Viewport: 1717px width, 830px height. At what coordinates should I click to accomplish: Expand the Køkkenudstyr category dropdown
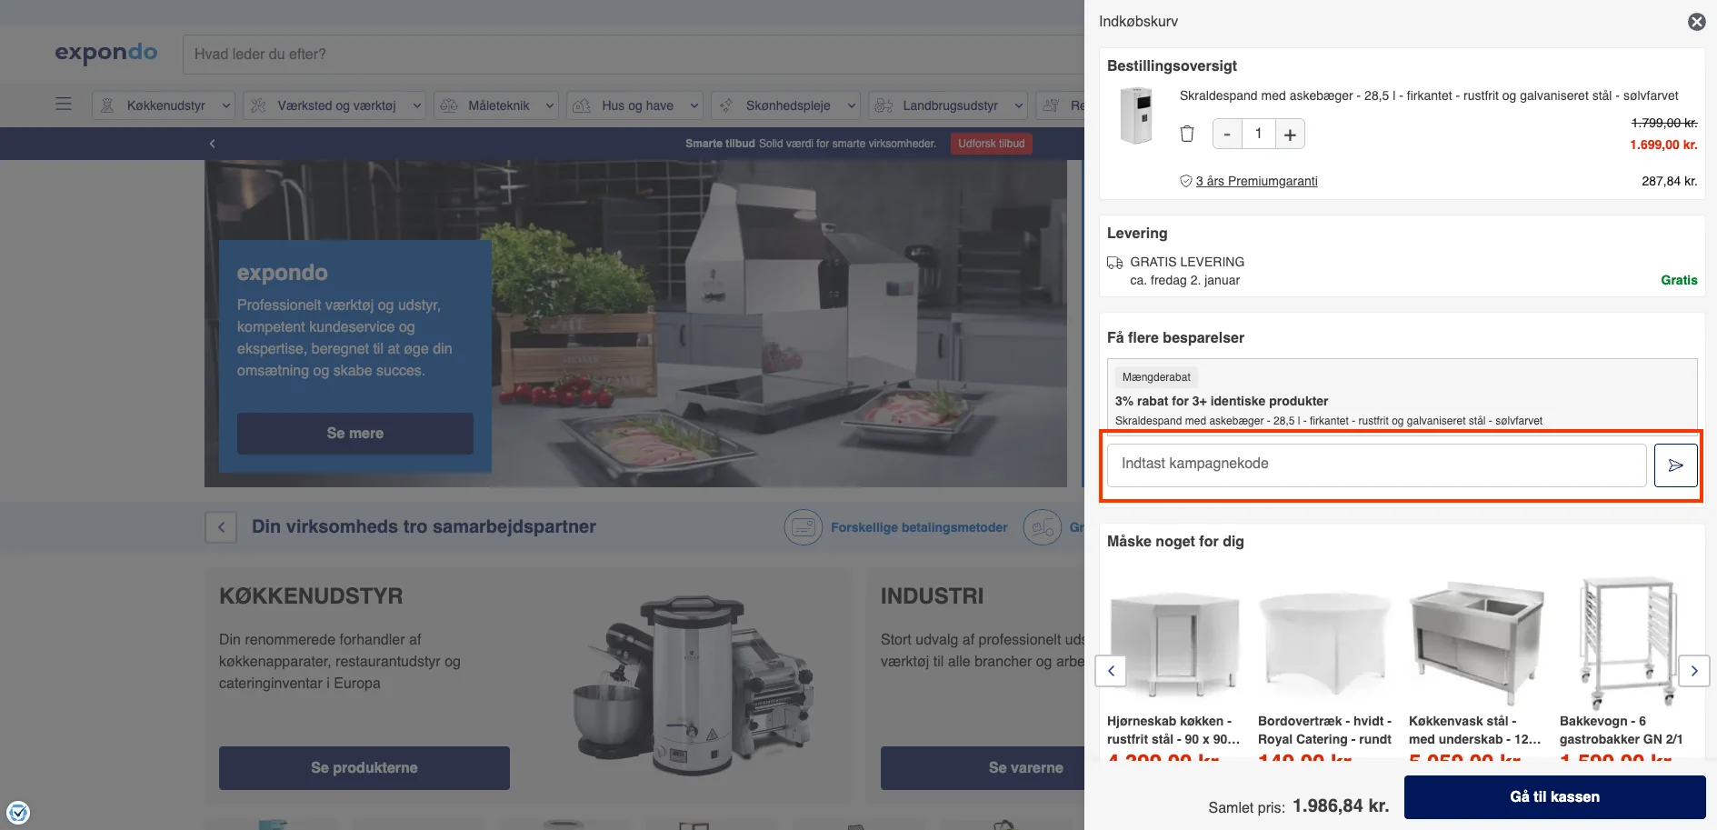click(x=165, y=105)
